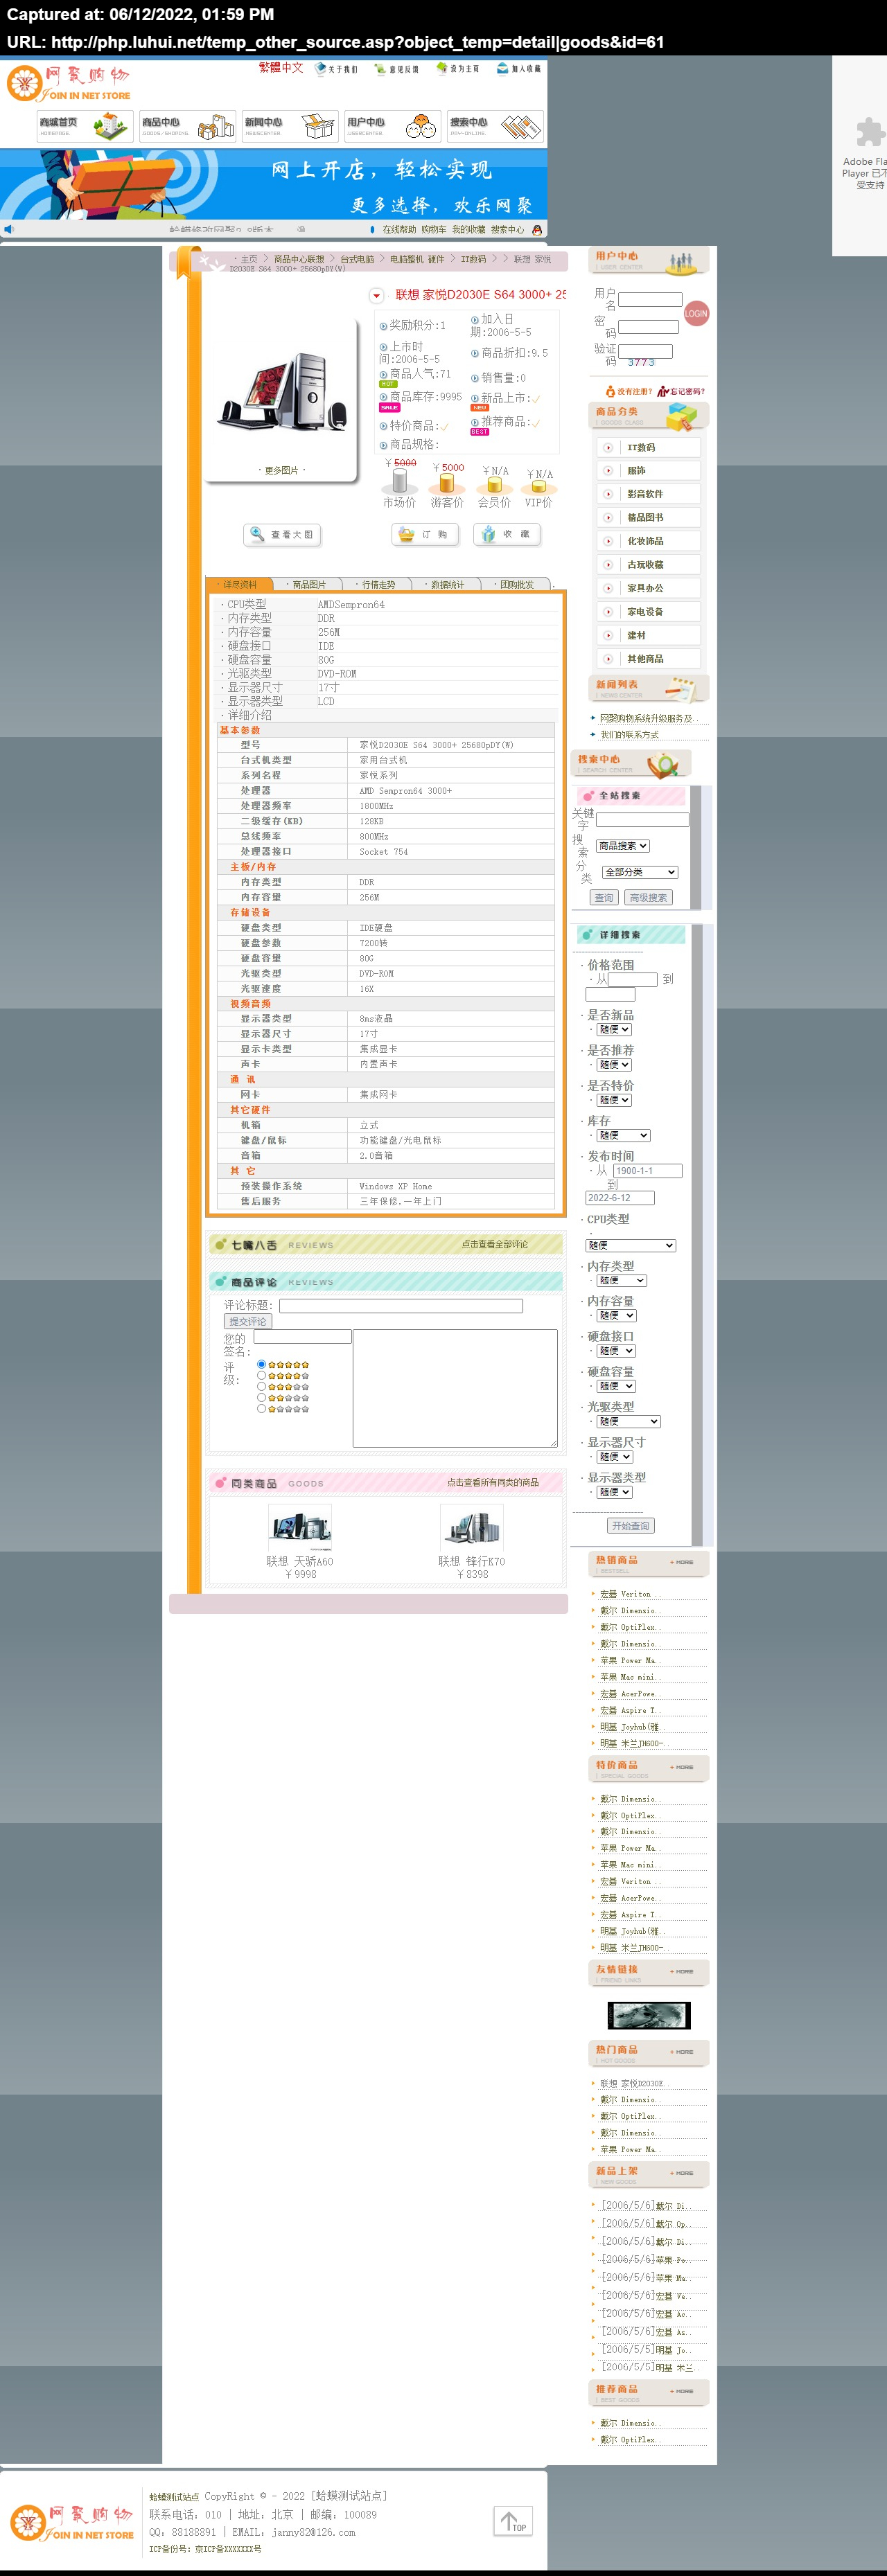
Task: Click the arrow icon beside IT数码 category
Action: click(x=608, y=447)
